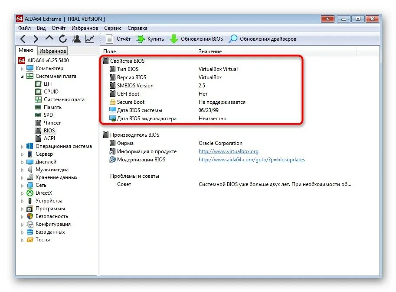Image resolution: width=396 pixels, height=292 pixels.
Task: Select the Совет advice row
Action: (234, 184)
